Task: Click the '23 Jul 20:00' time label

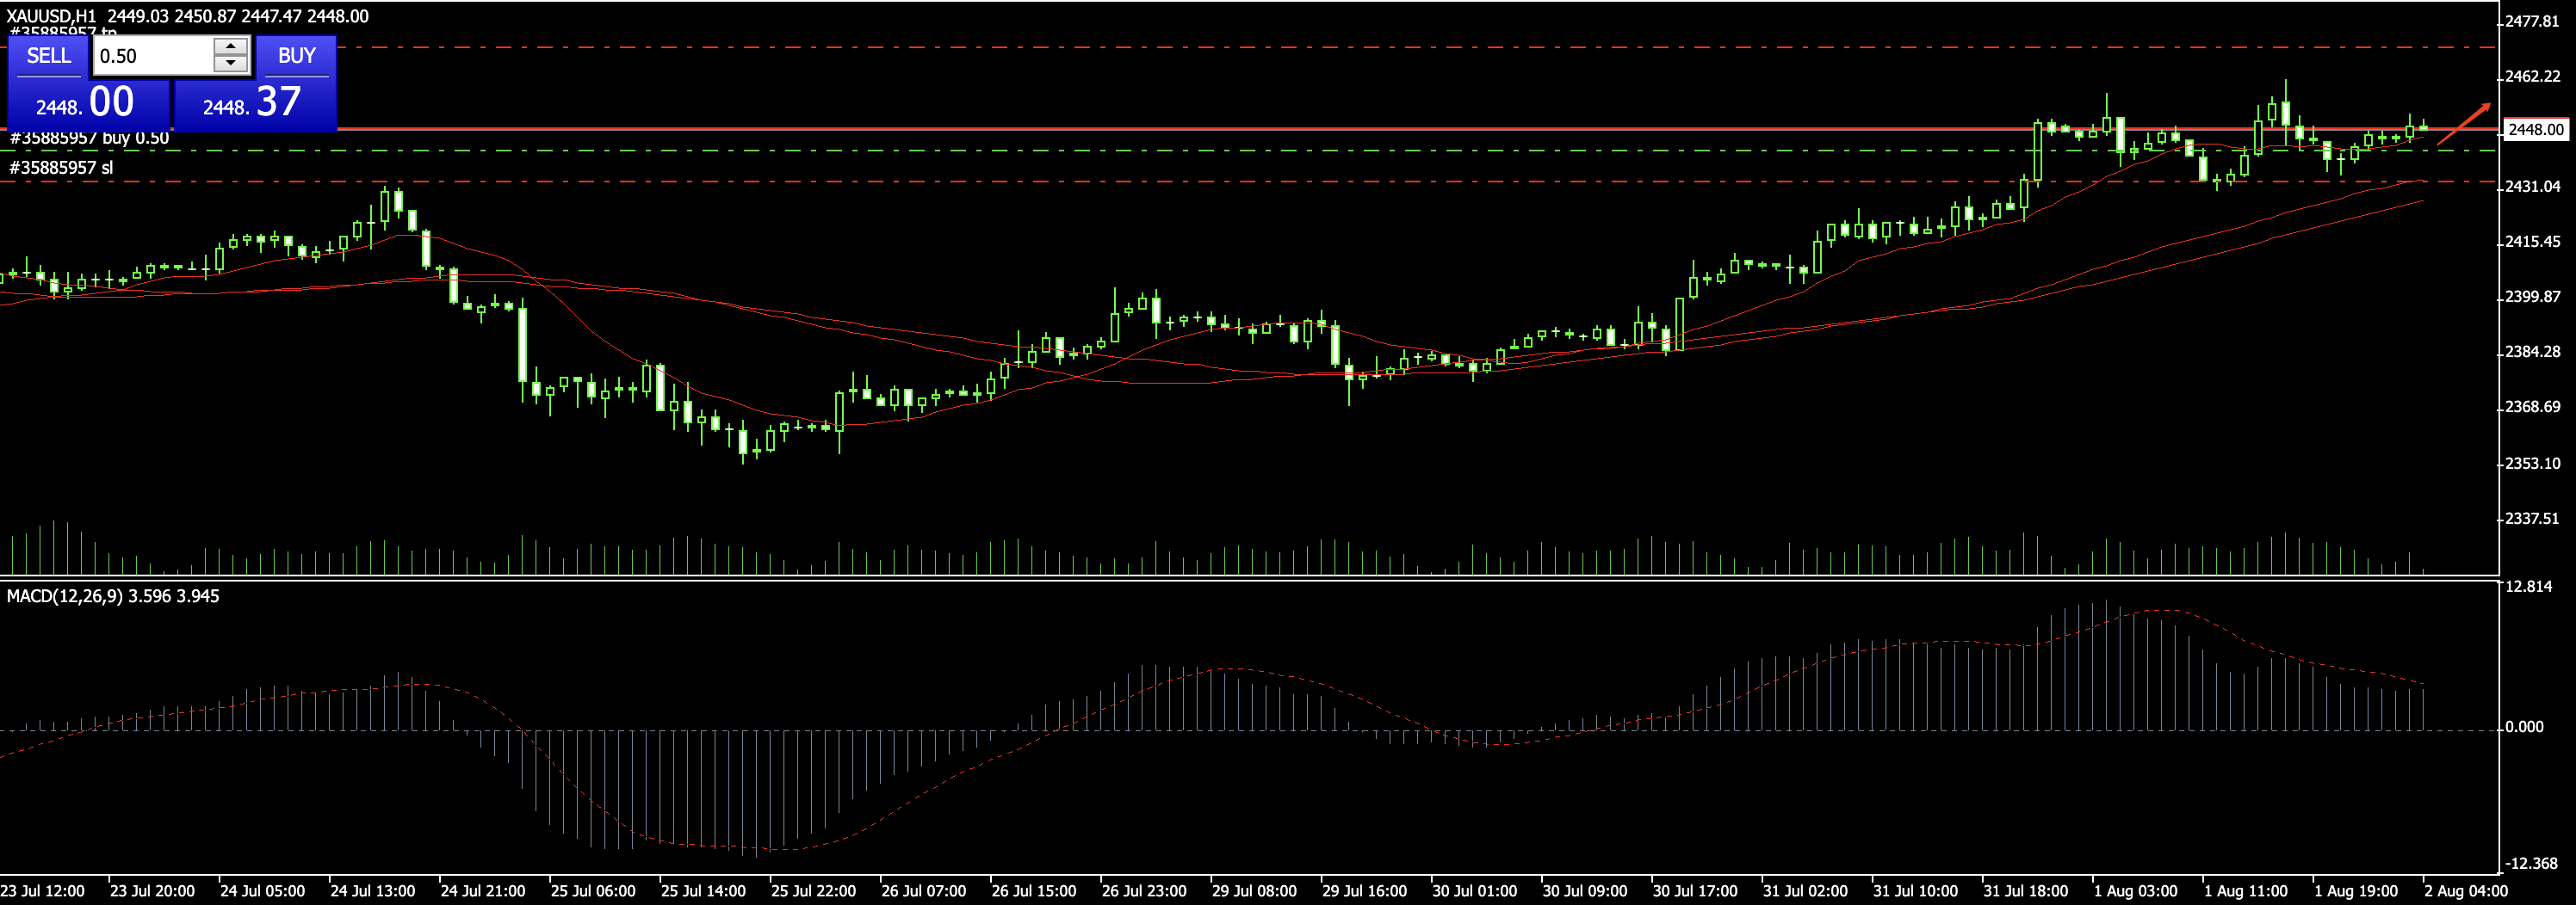Action: pos(152,891)
